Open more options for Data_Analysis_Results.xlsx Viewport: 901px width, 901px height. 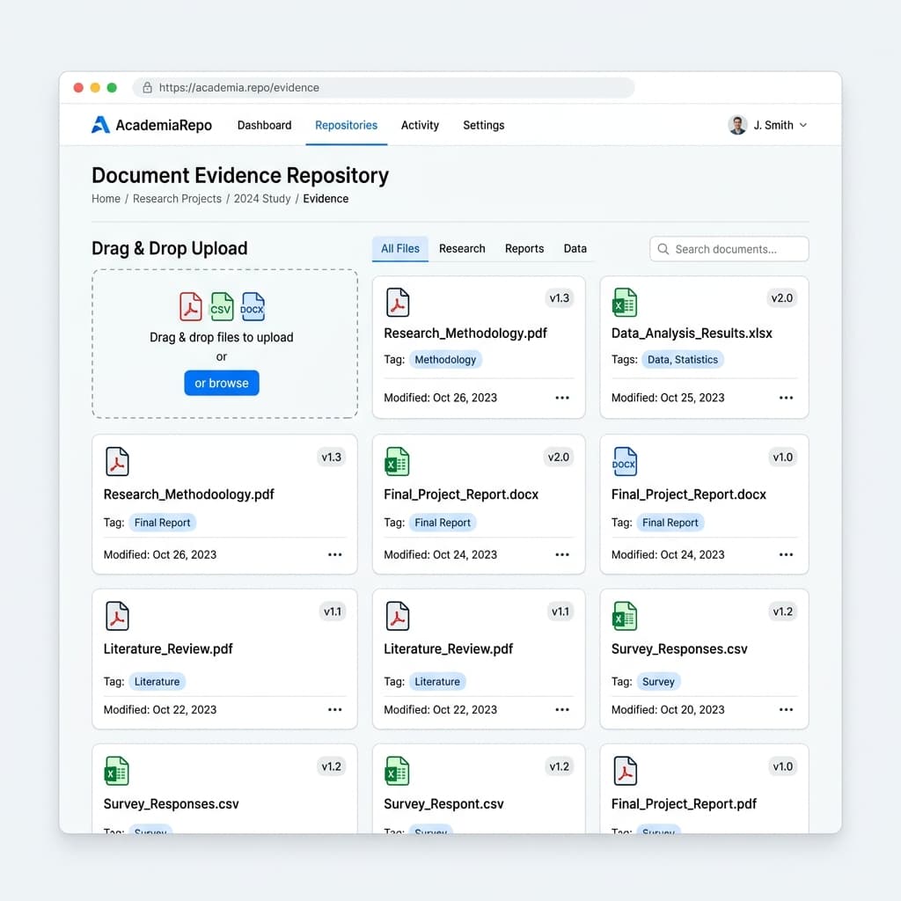(x=786, y=398)
